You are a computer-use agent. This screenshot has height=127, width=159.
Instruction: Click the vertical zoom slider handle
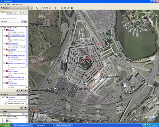156,23
